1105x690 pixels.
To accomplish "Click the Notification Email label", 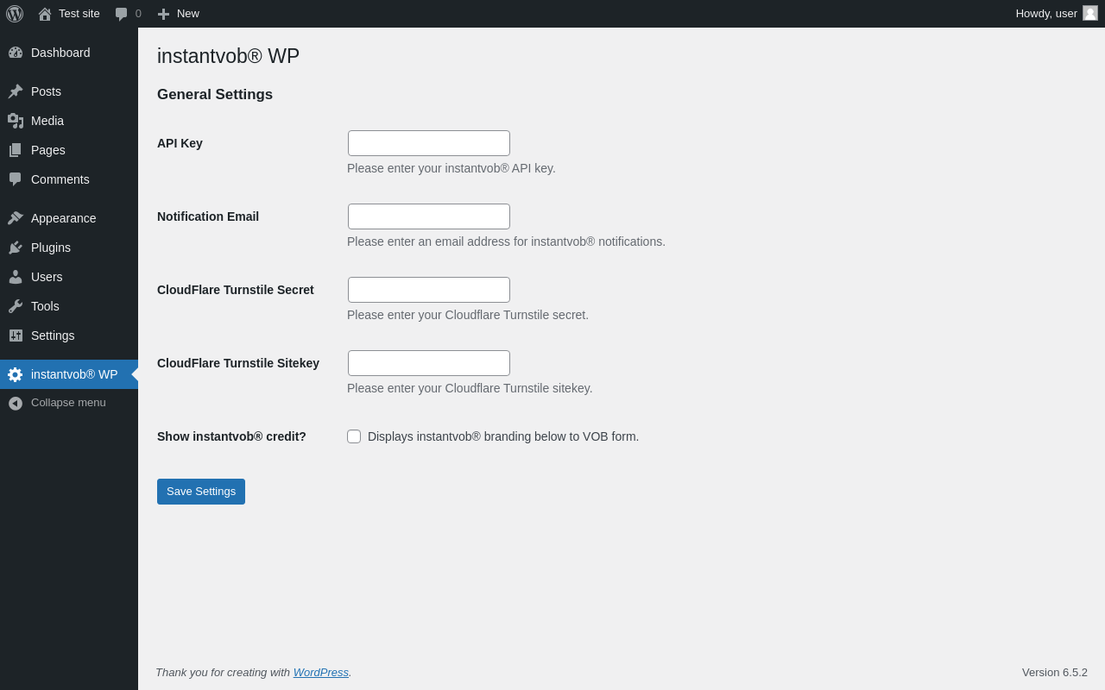I will pyautogui.click(x=208, y=216).
